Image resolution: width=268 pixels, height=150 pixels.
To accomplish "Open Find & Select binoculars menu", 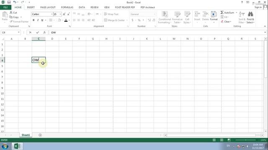I will [x=250, y=17].
